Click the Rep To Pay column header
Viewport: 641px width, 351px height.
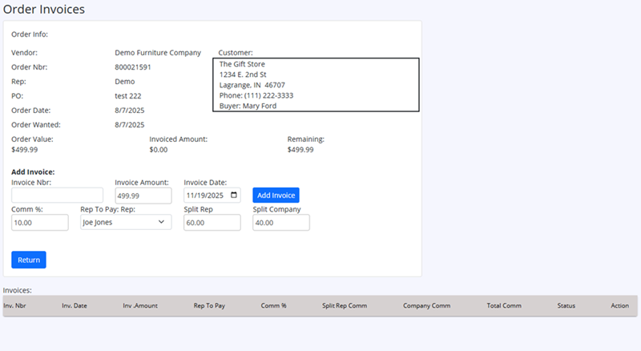[x=209, y=306]
